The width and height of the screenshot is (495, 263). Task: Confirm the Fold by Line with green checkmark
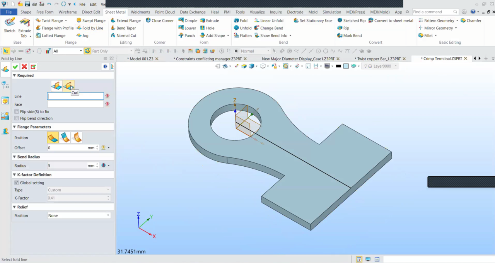pos(15,67)
